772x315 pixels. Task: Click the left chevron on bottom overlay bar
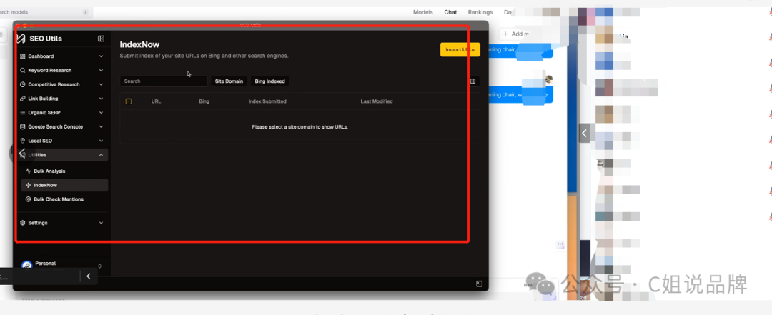pyautogui.click(x=89, y=276)
